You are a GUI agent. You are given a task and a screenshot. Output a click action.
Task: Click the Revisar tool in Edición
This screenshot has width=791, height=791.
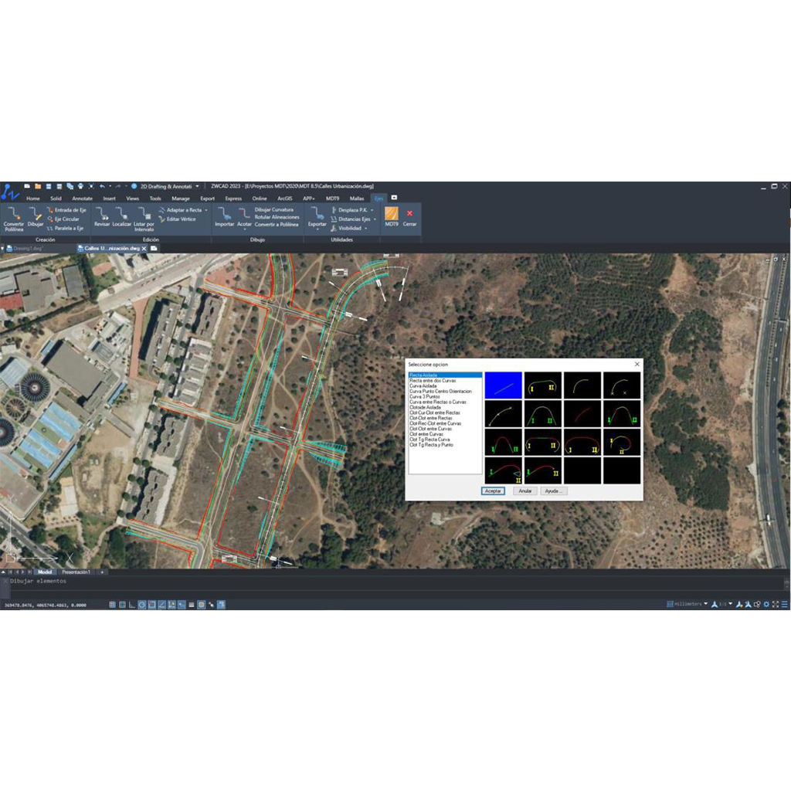point(102,213)
